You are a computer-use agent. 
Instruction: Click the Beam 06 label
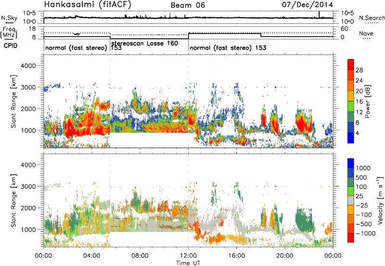(x=188, y=5)
